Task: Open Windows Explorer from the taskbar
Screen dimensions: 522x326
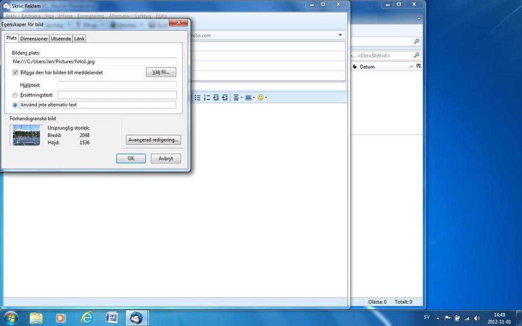Action: tap(36, 318)
